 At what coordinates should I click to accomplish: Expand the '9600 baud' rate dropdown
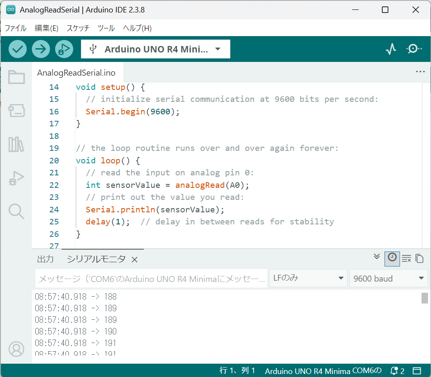pos(388,279)
